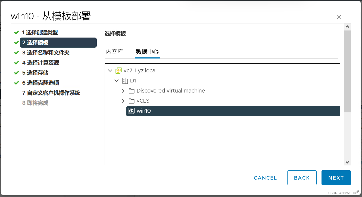Click the vCenter icon beside vc7-1.yz.local
Screen dimensions: 362x197
(118, 71)
